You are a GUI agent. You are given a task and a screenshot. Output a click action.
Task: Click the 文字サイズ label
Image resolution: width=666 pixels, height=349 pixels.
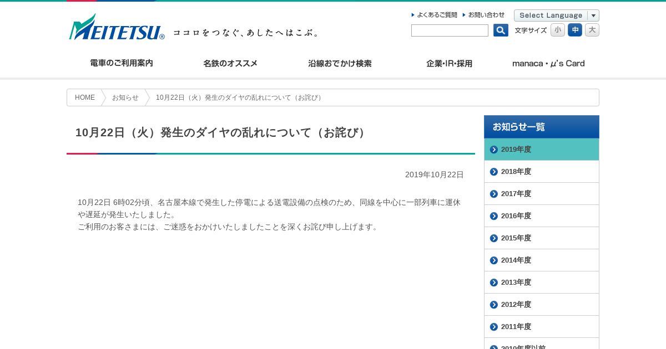coord(531,30)
